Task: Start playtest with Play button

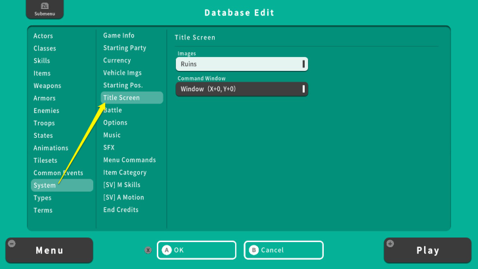Action: [427, 251]
